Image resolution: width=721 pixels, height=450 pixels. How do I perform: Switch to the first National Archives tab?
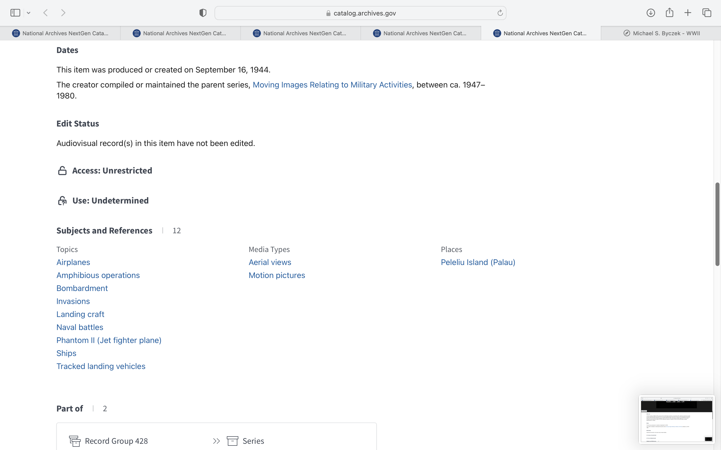click(x=60, y=33)
